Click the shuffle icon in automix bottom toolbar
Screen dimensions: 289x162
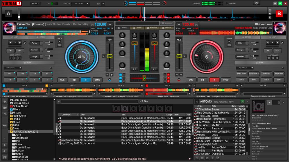coord(207,158)
